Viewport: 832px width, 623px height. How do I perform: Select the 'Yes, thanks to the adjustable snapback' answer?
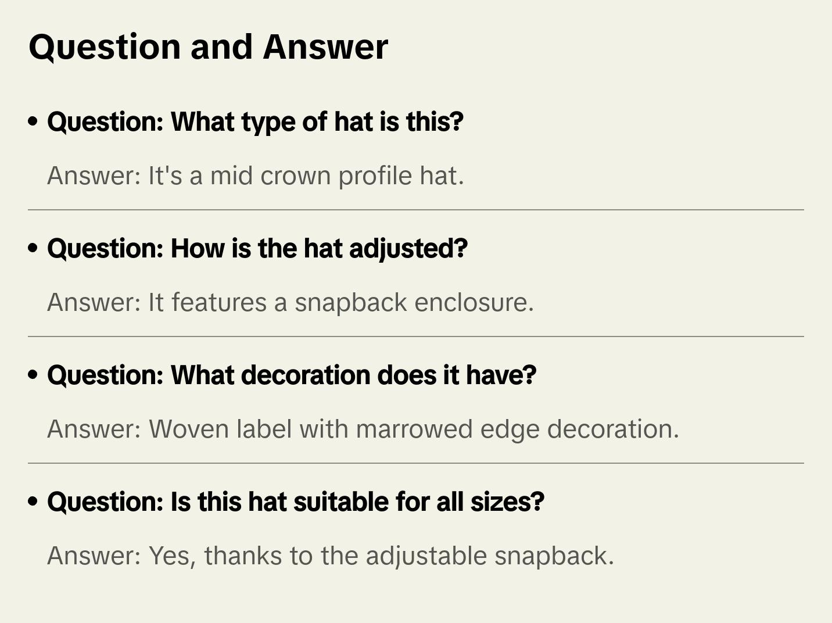point(330,556)
